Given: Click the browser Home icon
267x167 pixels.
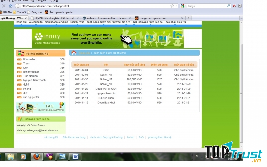Looking at the screenshot, I should point(11,6).
